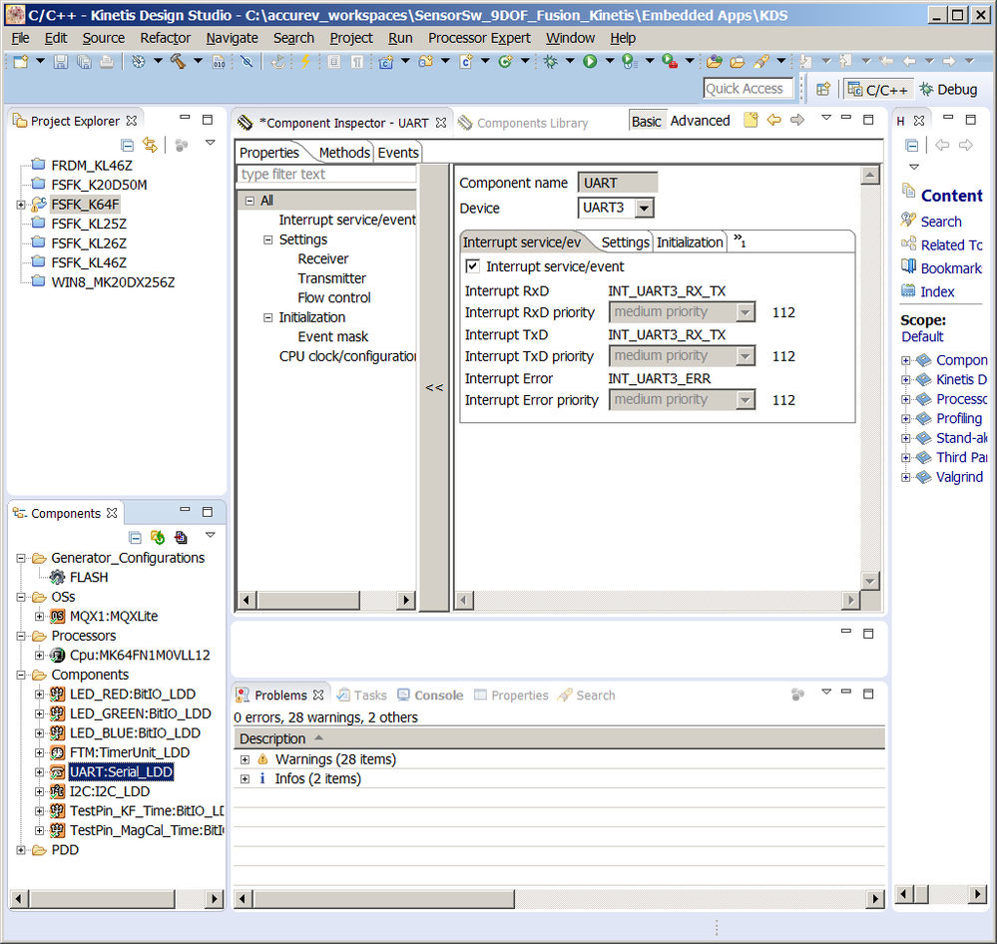Screen dimensions: 997x944
Task: Click the Open Perspective icon
Action: pyautogui.click(x=823, y=89)
